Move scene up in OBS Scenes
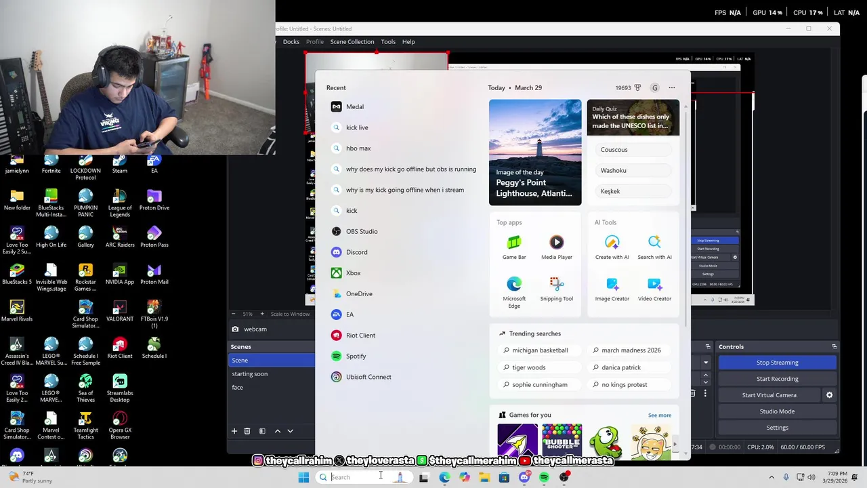The width and height of the screenshot is (867, 488). [277, 431]
